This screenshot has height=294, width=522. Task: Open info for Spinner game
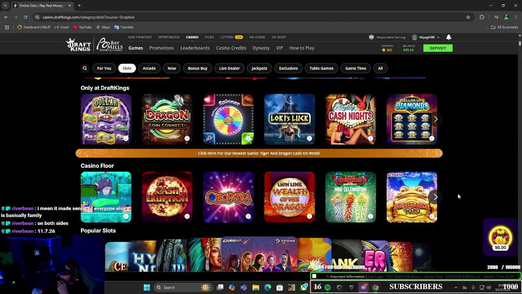pyautogui.click(x=248, y=139)
